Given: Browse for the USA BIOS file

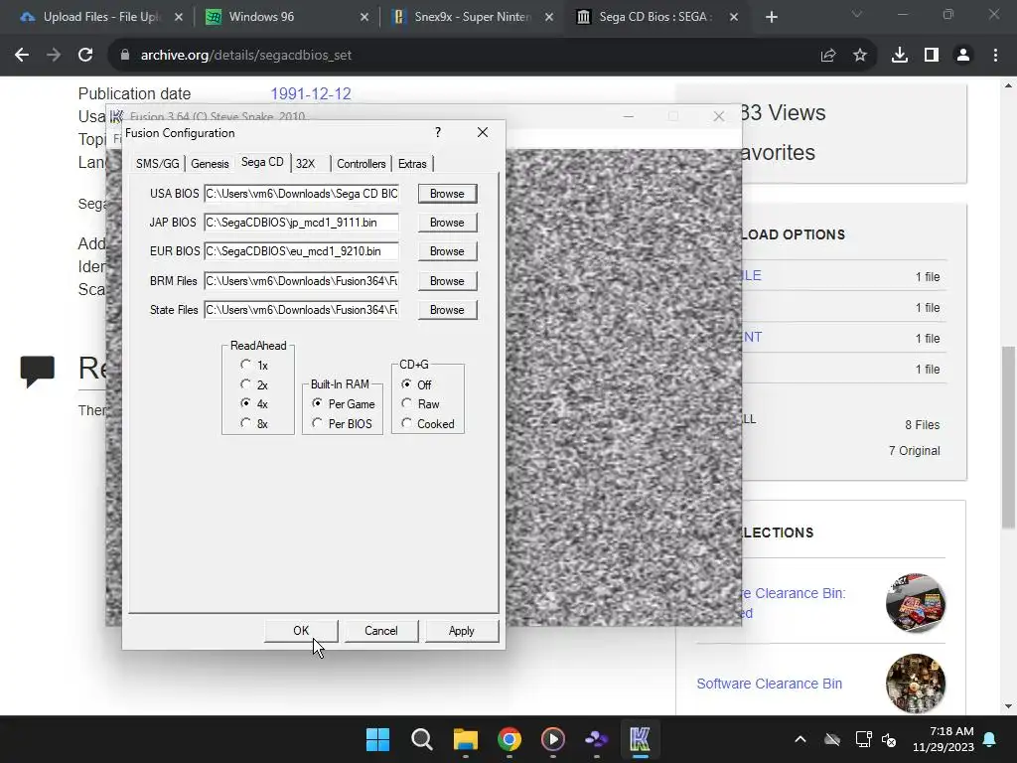Looking at the screenshot, I should [447, 194].
